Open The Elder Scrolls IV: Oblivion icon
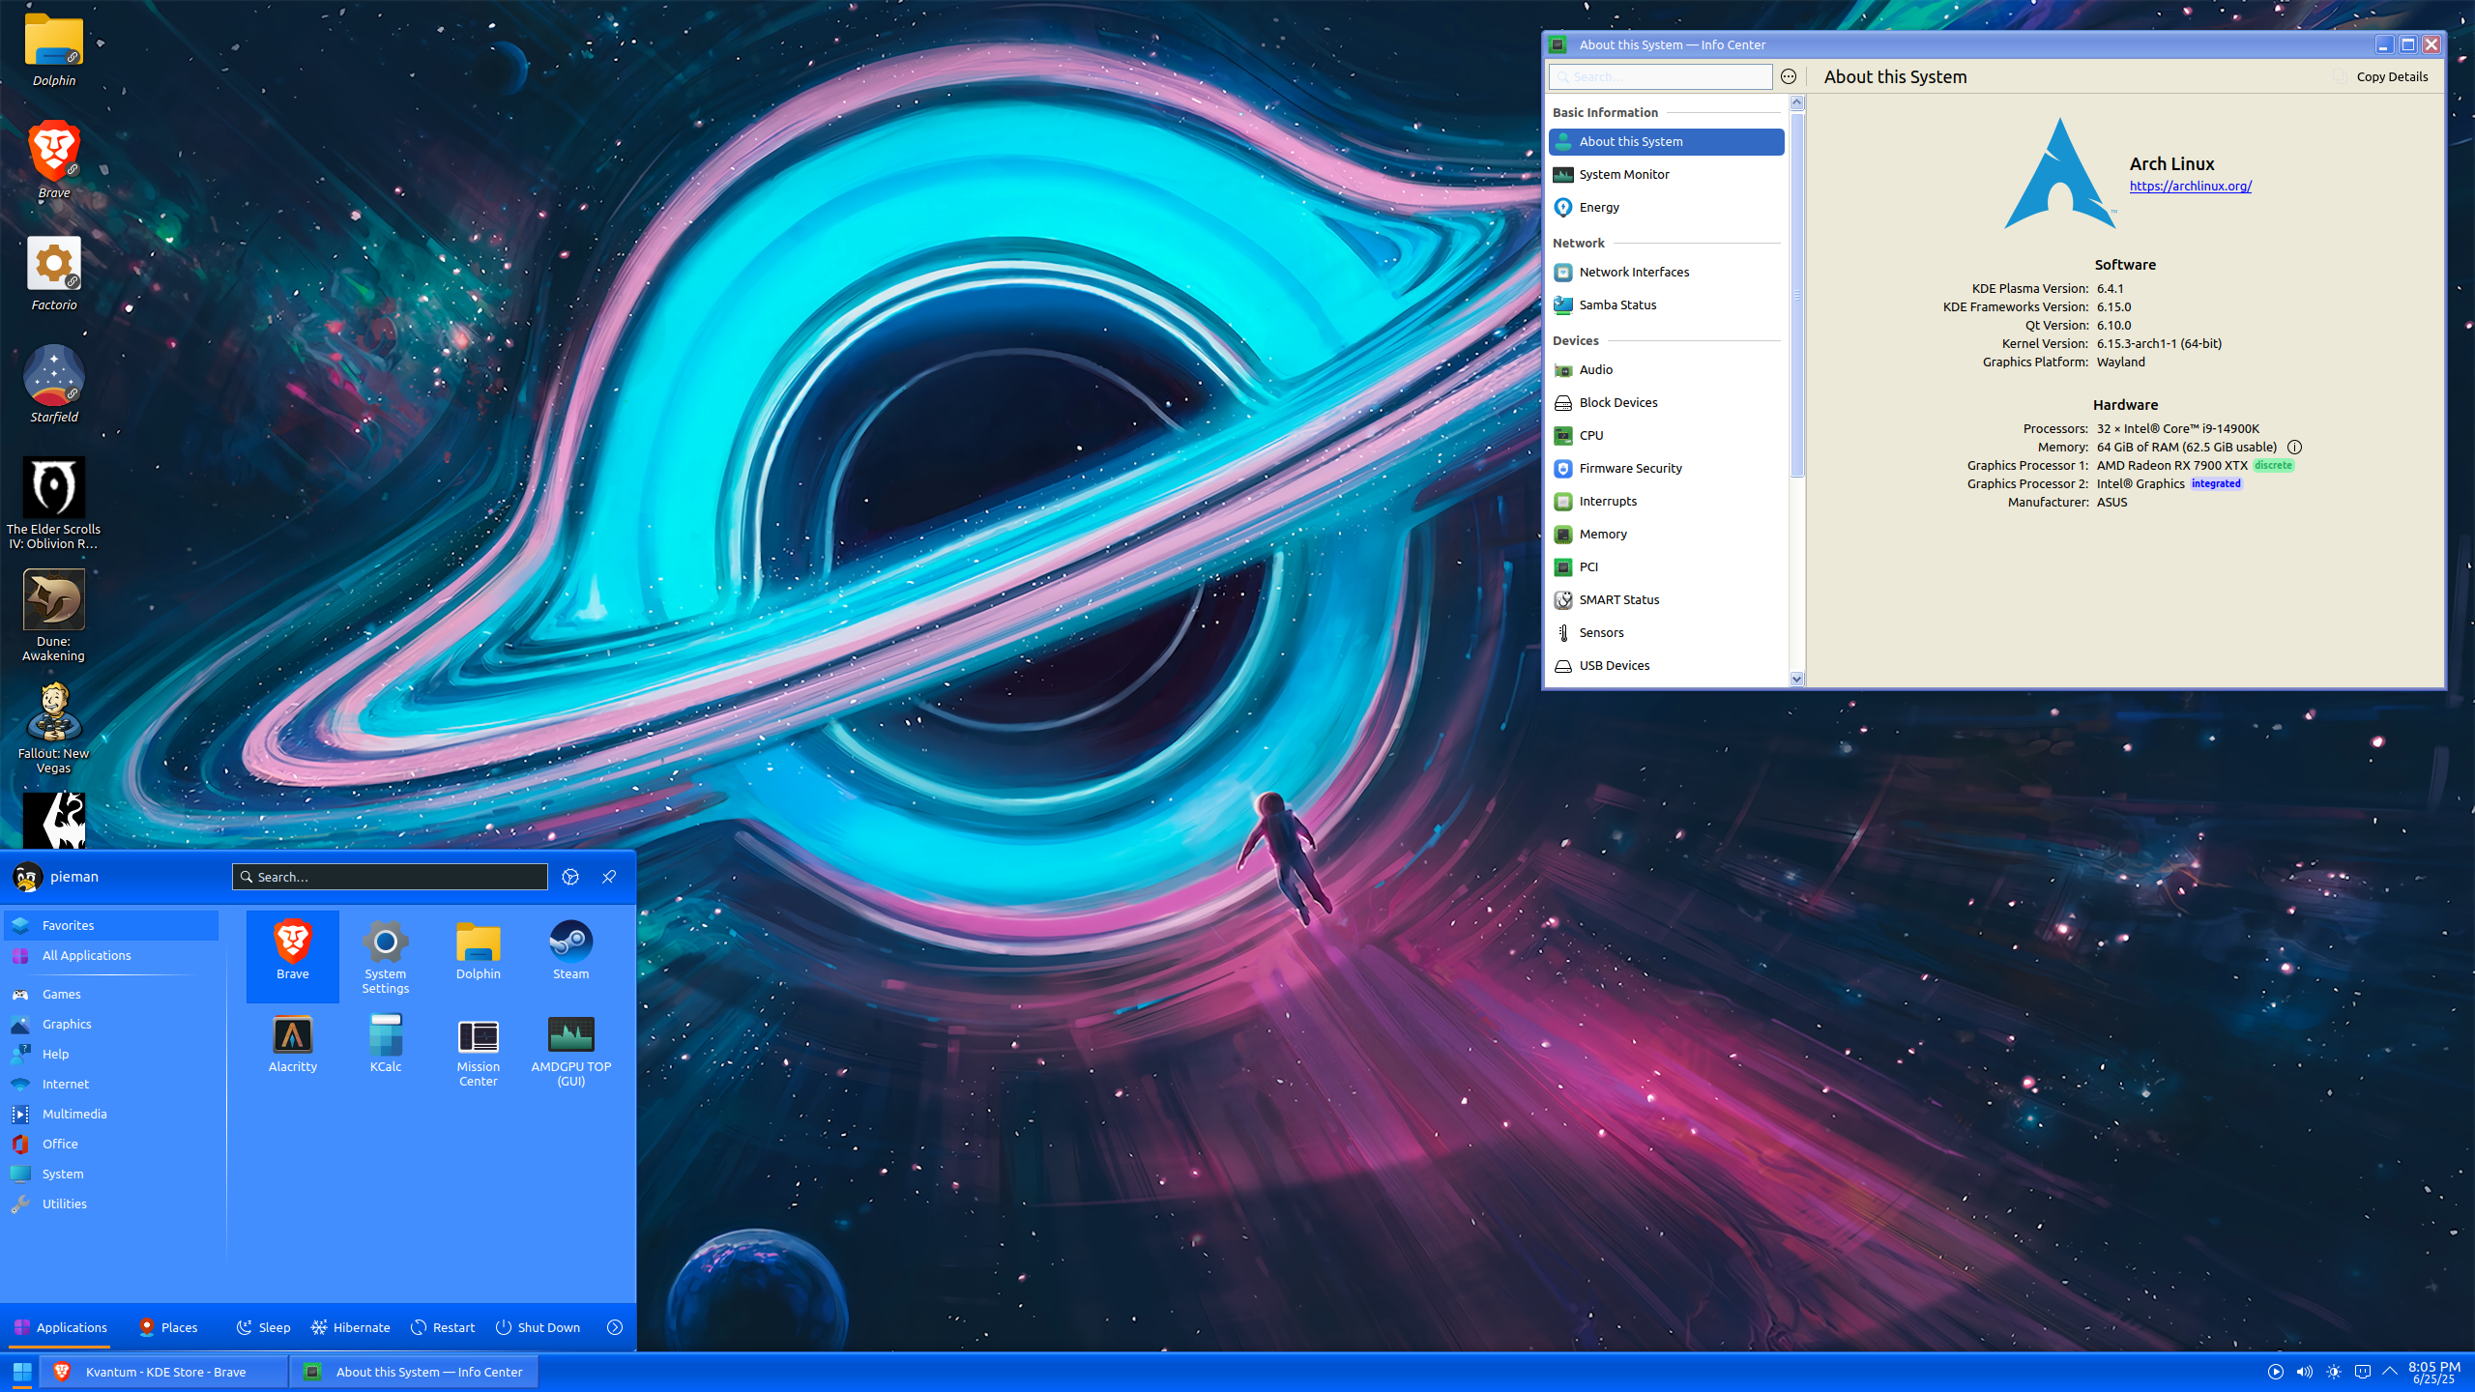Image resolution: width=2475 pixels, height=1392 pixels. [54, 503]
